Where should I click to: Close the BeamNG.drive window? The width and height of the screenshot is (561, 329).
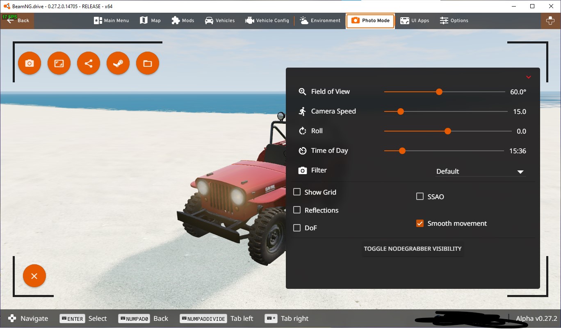(551, 6)
